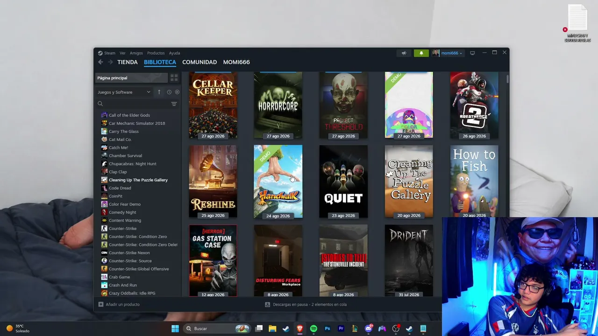Image resolution: width=598 pixels, height=336 pixels.
Task: Select Counter-Strike Nexon in the list
Action: coord(129,253)
